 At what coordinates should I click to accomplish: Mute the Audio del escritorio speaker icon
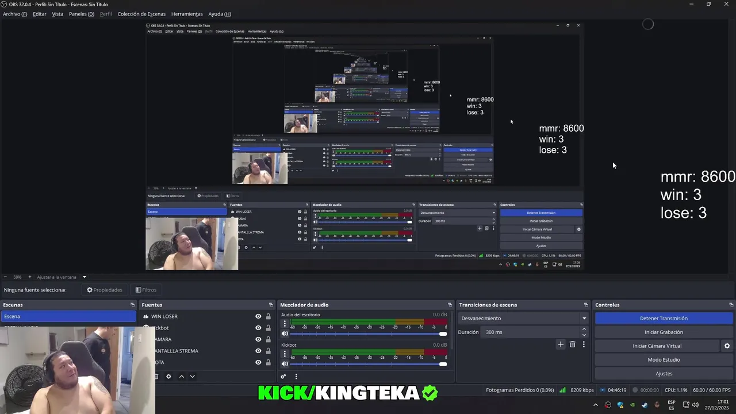[x=285, y=333]
